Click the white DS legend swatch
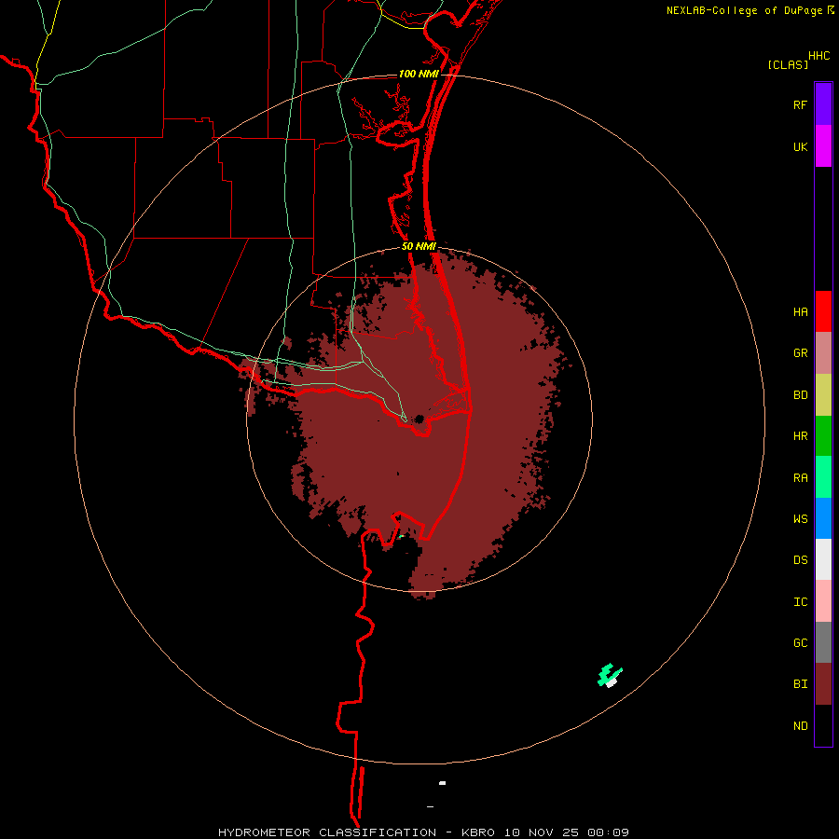Screen dimensions: 839x839 (823, 559)
